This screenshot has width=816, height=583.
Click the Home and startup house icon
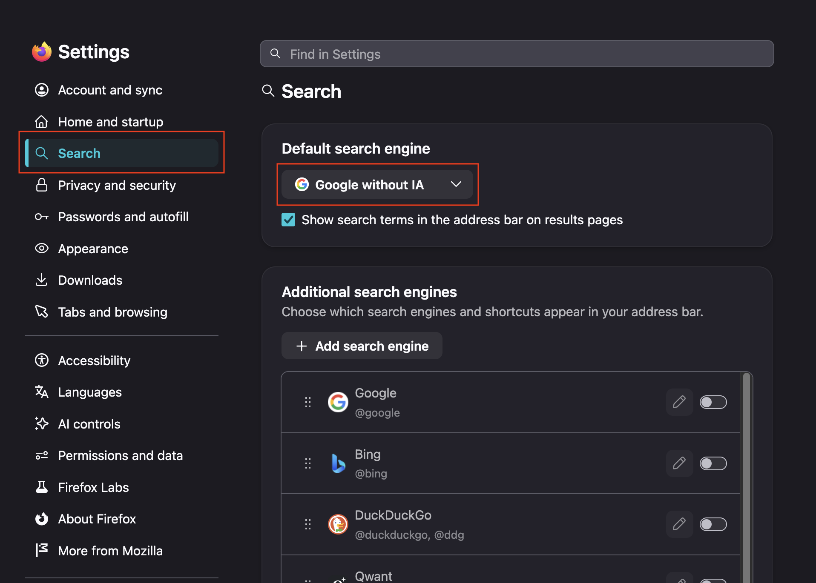coord(42,122)
